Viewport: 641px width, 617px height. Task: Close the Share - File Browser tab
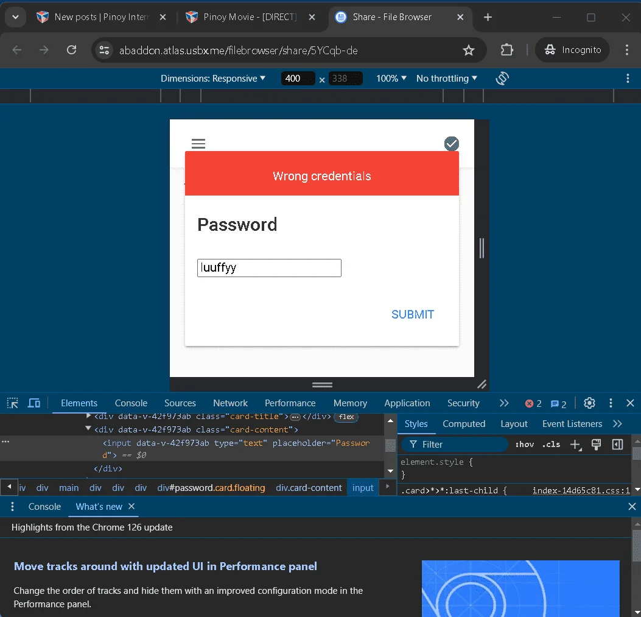[460, 17]
